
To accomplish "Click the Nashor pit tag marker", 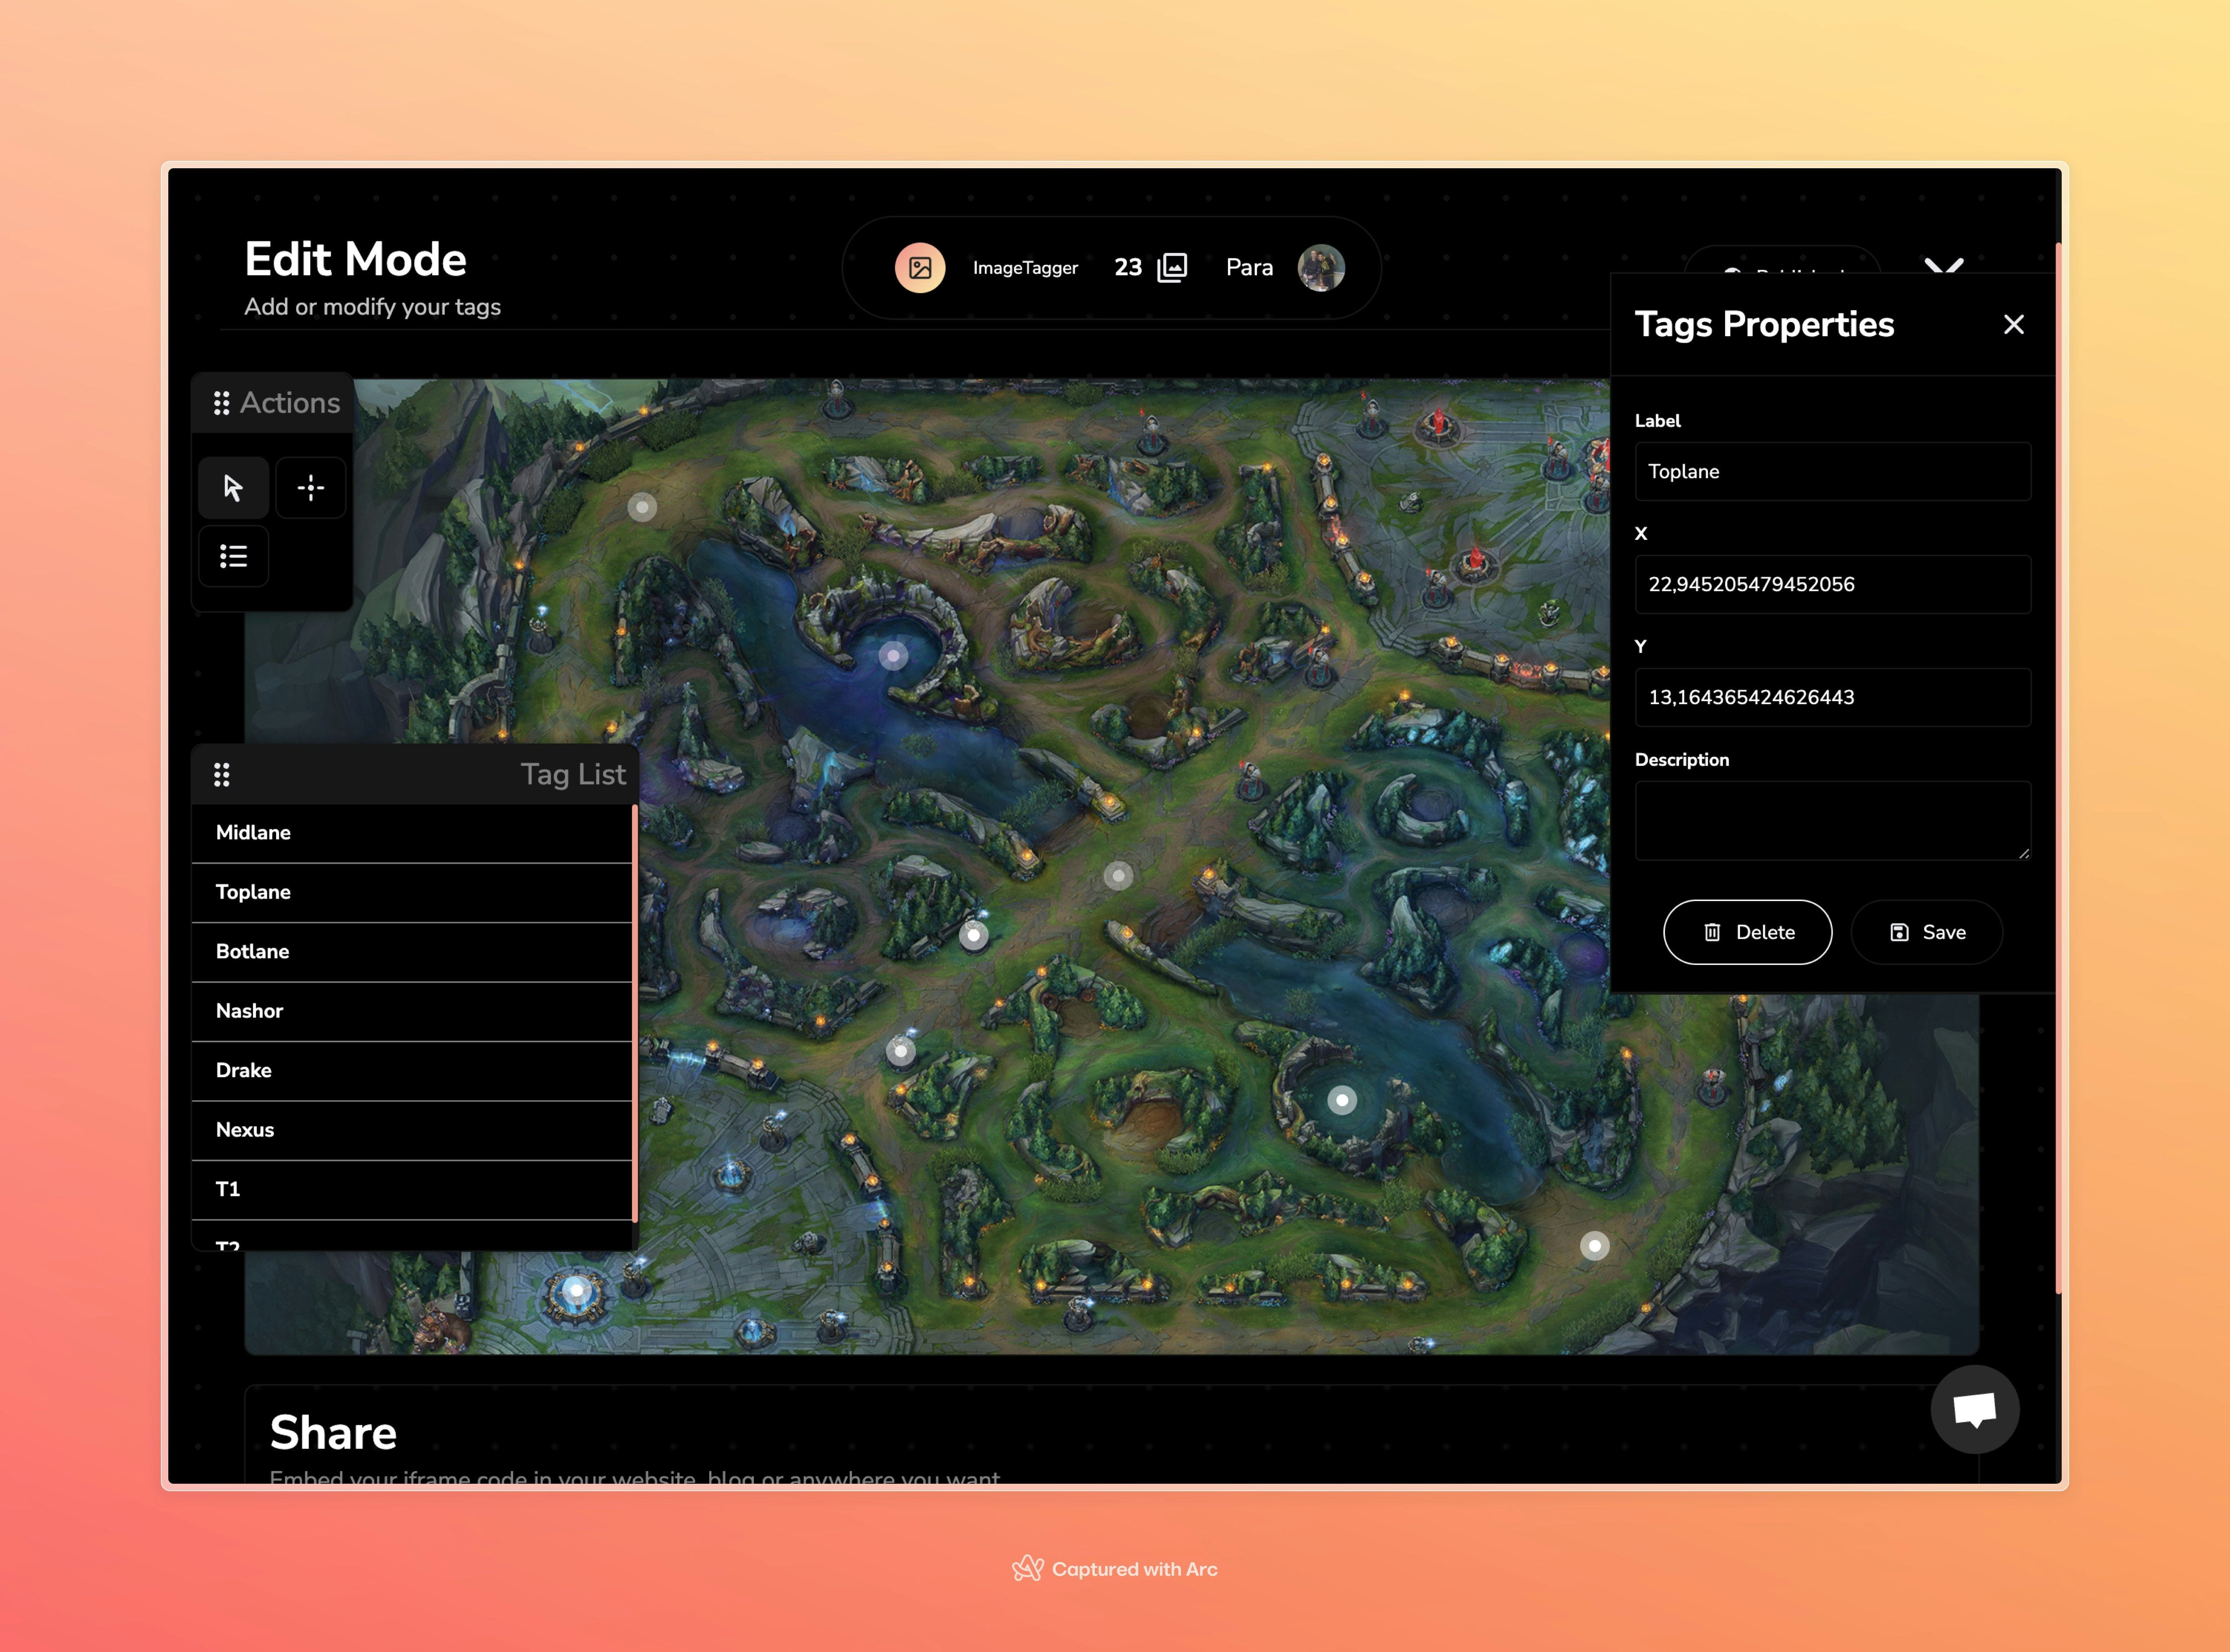I will click(x=893, y=656).
